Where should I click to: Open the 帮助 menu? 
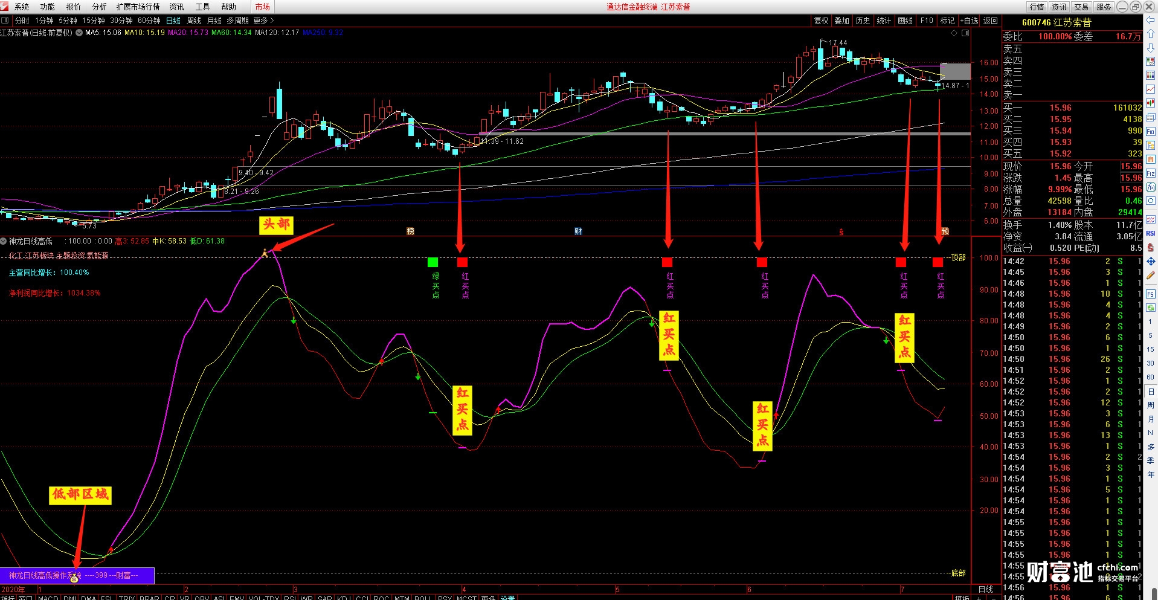tap(229, 7)
